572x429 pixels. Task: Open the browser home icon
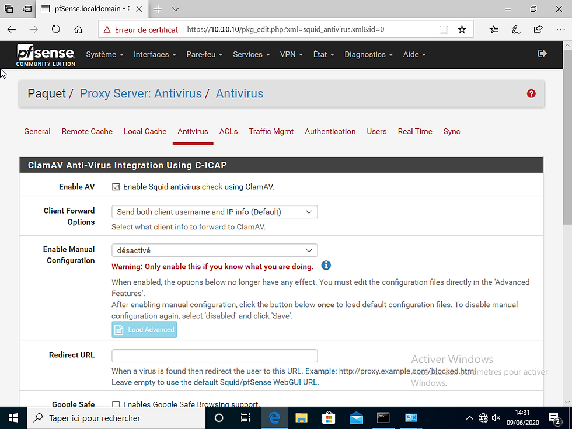coord(78,30)
